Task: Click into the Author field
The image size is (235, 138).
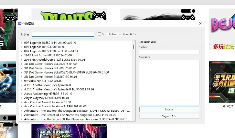Action: (x=169, y=52)
